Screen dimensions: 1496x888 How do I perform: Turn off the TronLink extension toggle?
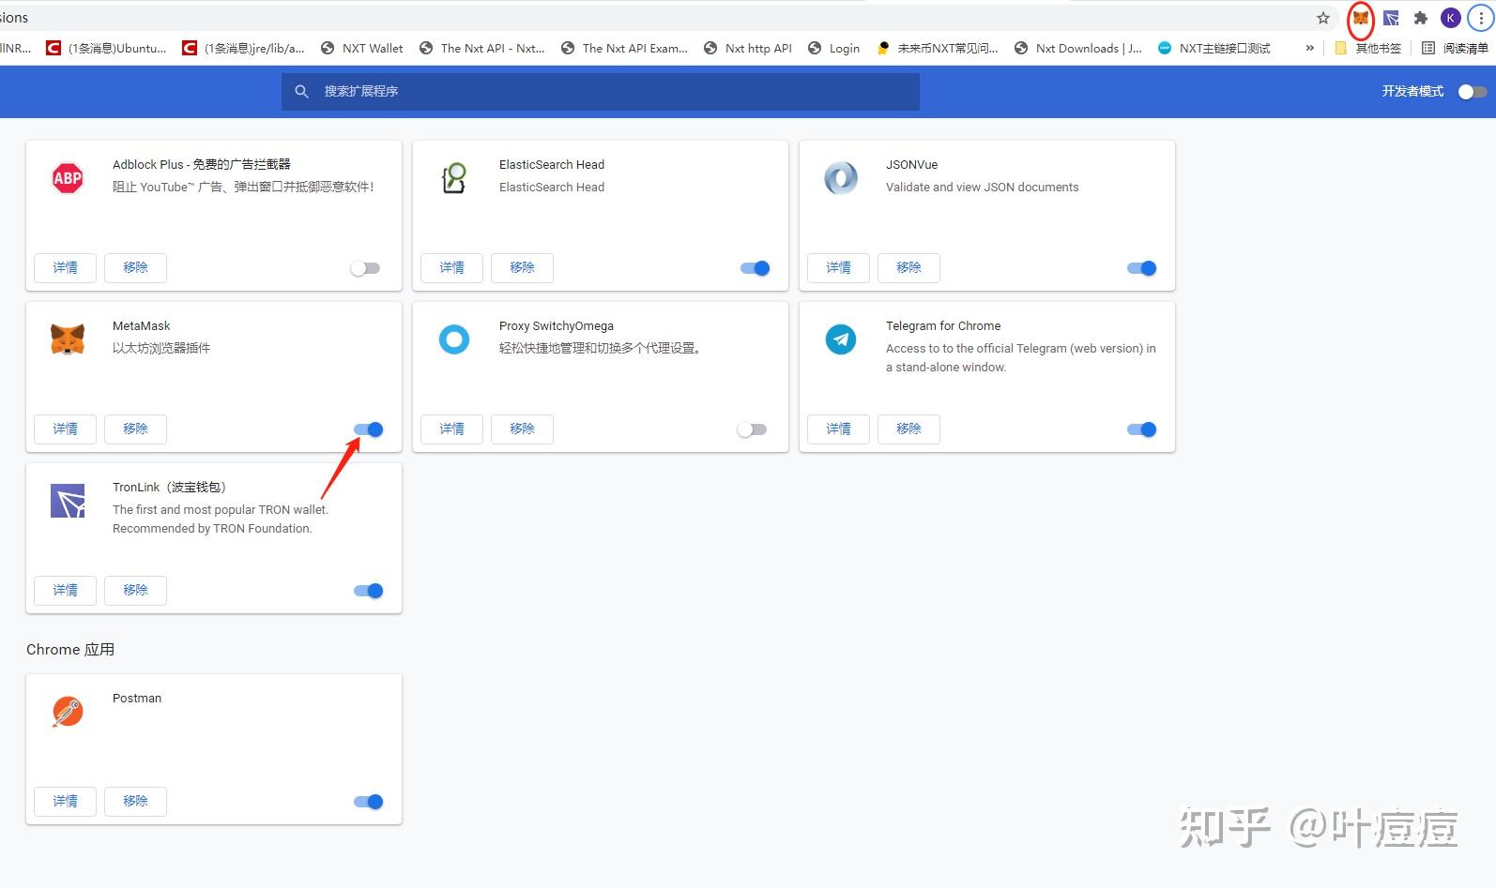(369, 591)
